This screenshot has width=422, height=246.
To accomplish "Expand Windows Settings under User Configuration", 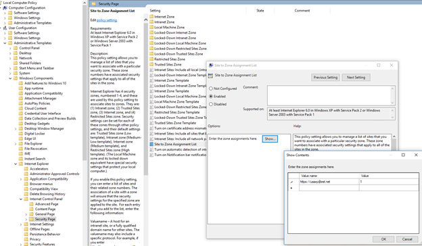I will pyautogui.click(x=5, y=38).
